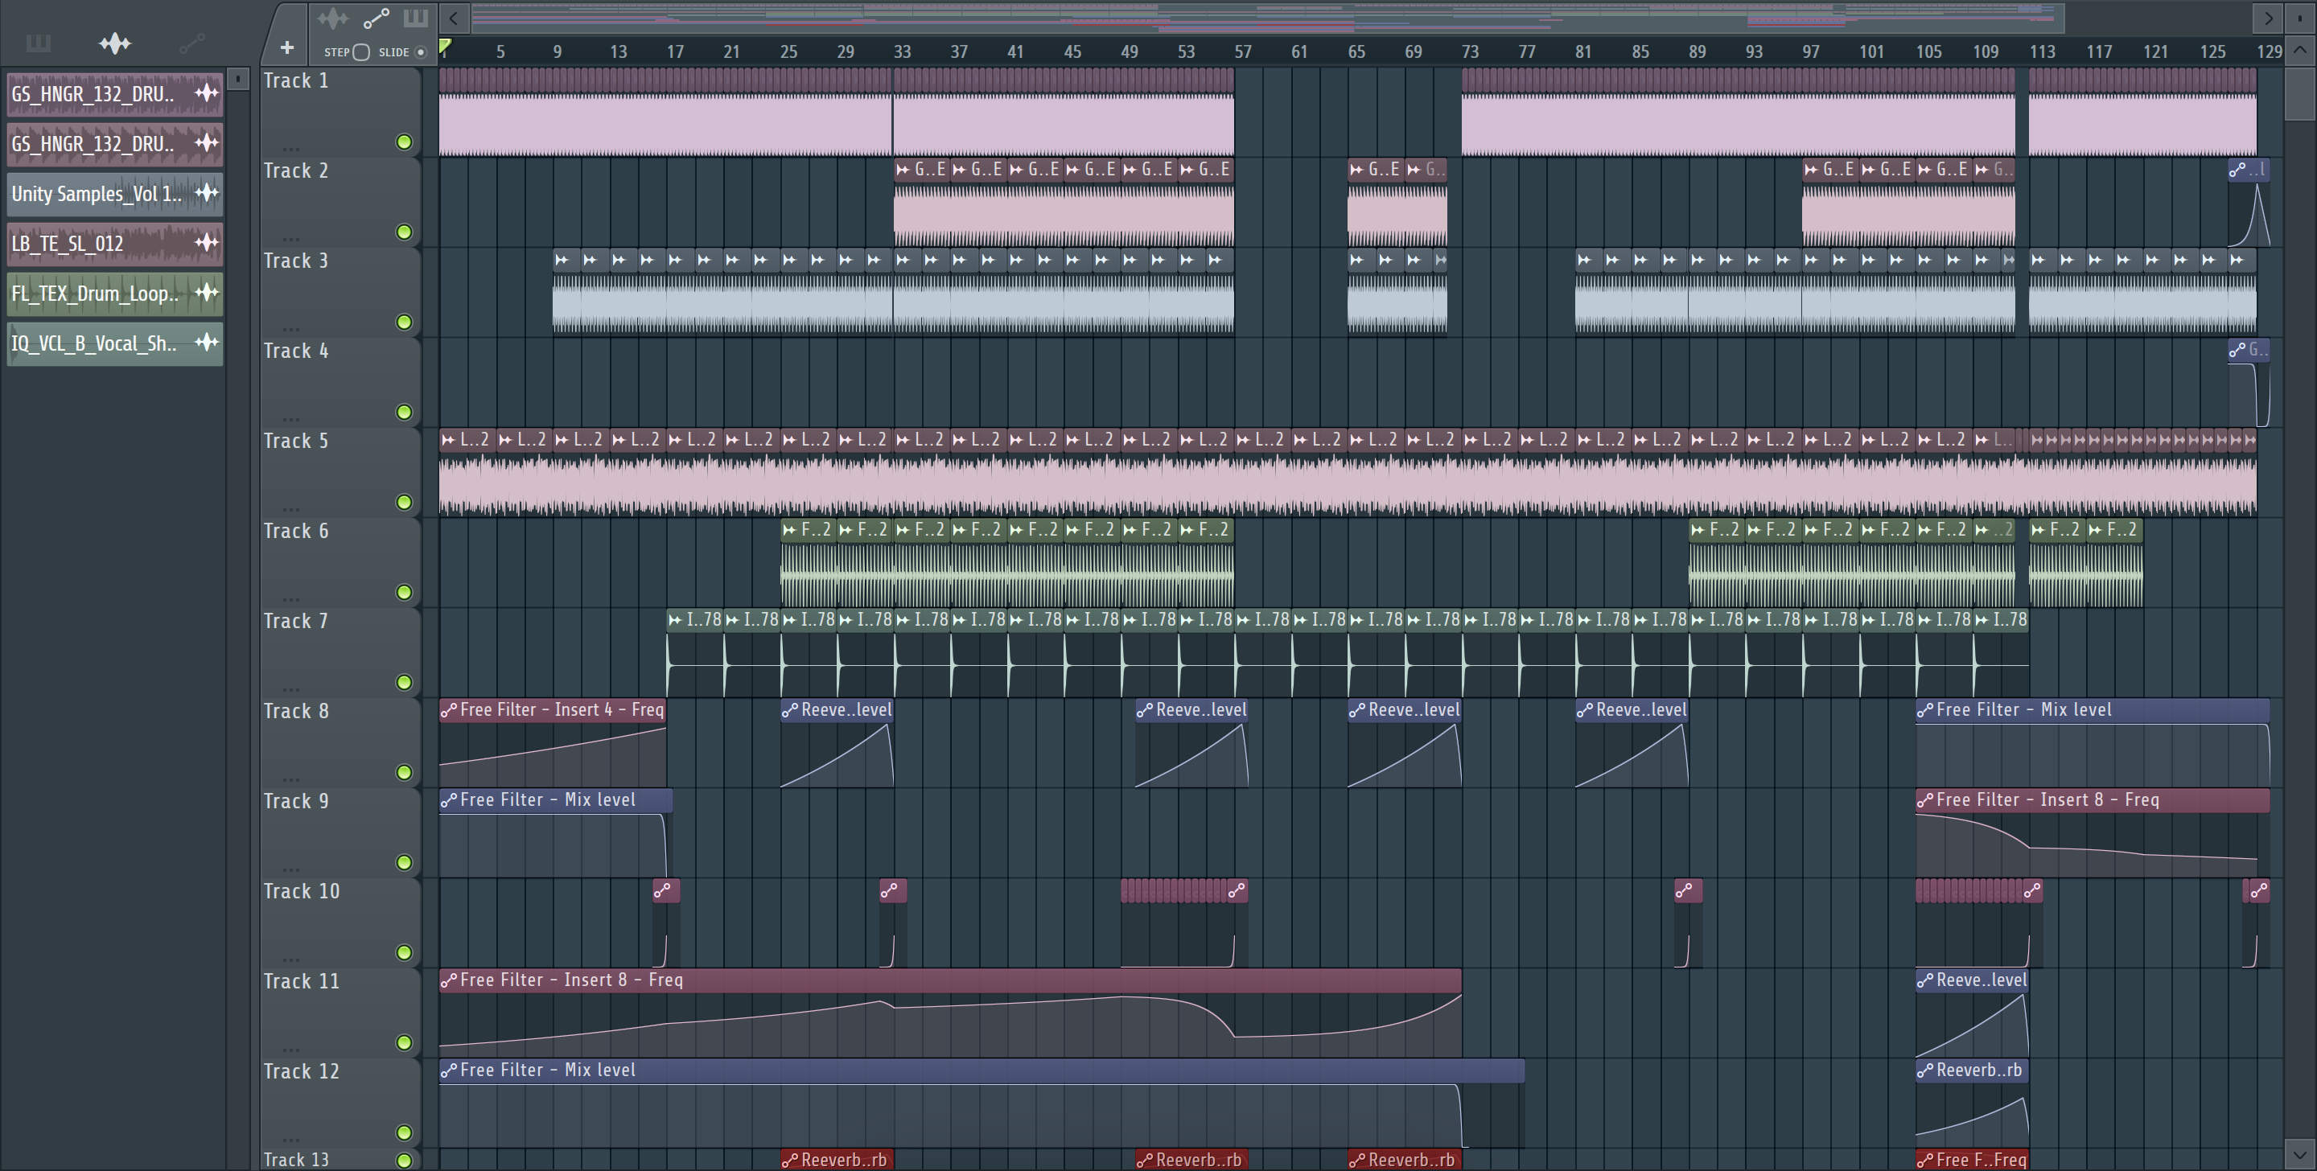
Task: Mute Track 7 with its green LED
Action: (x=404, y=682)
